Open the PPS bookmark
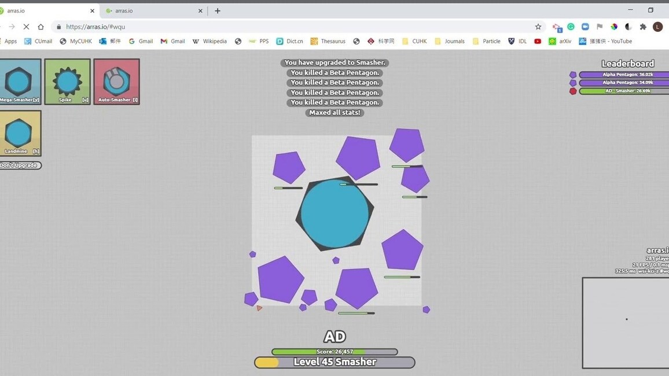The width and height of the screenshot is (669, 376). [259, 41]
